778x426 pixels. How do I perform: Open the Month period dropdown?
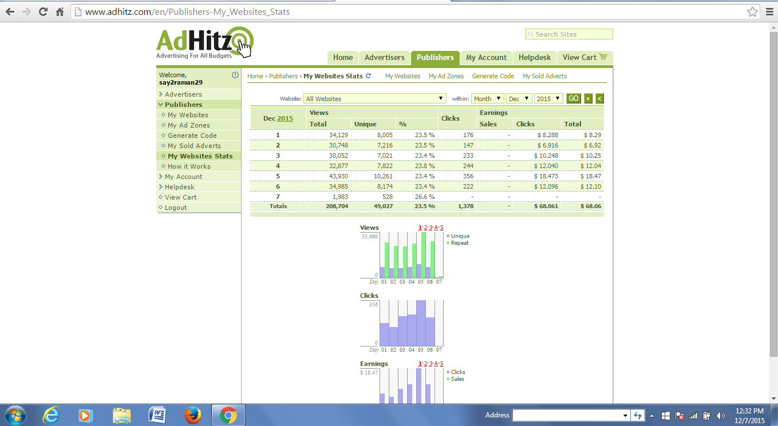point(488,99)
